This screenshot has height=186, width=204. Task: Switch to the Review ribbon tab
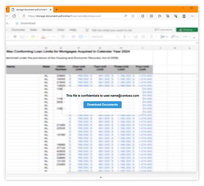47,30
